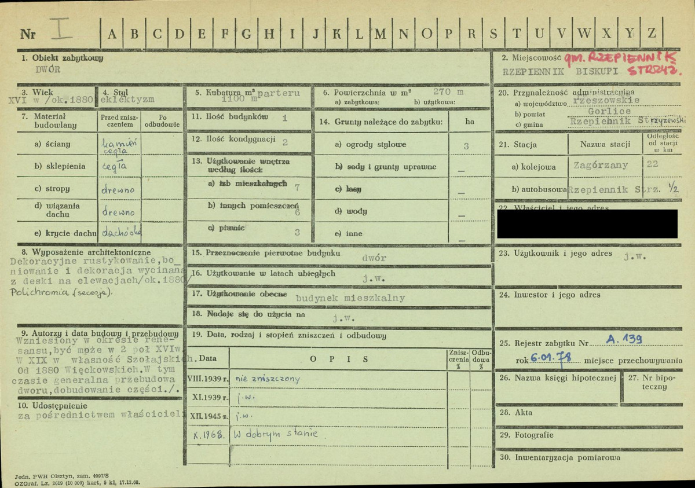Image resolution: width=695 pixels, height=488 pixels.
Task: Click the '28. Akta' label
Action: tap(515, 413)
